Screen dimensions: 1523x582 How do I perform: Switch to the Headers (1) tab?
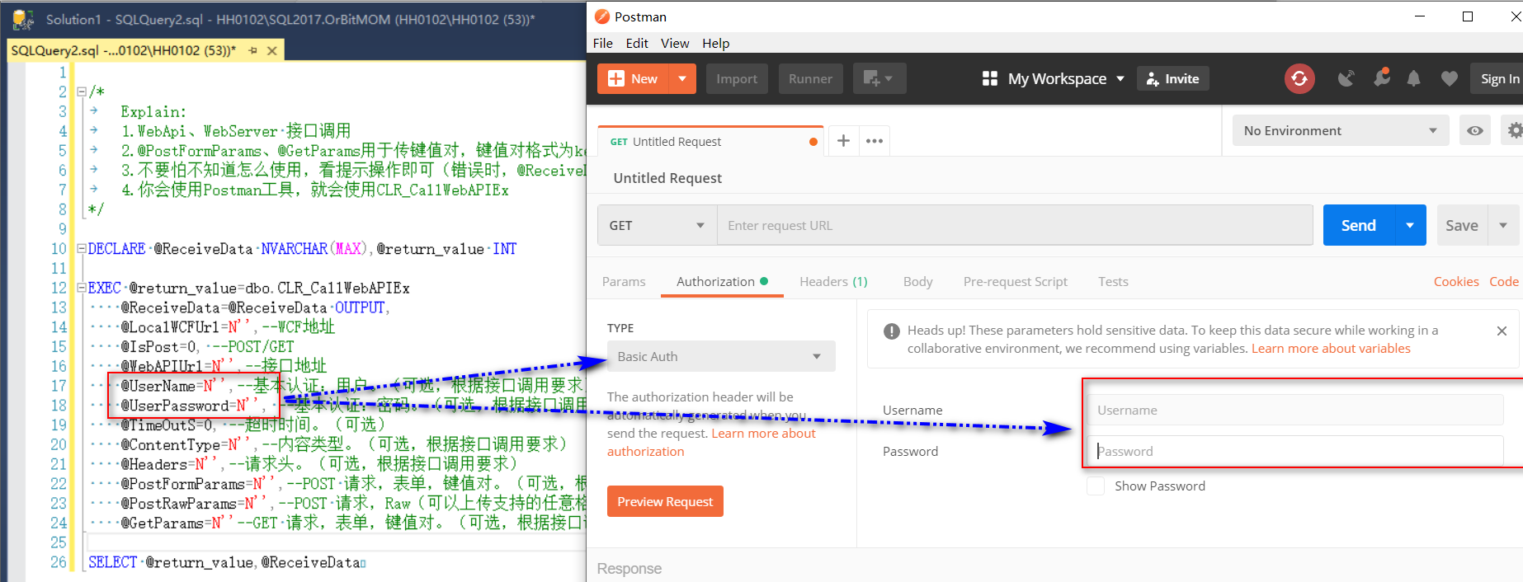pos(833,282)
